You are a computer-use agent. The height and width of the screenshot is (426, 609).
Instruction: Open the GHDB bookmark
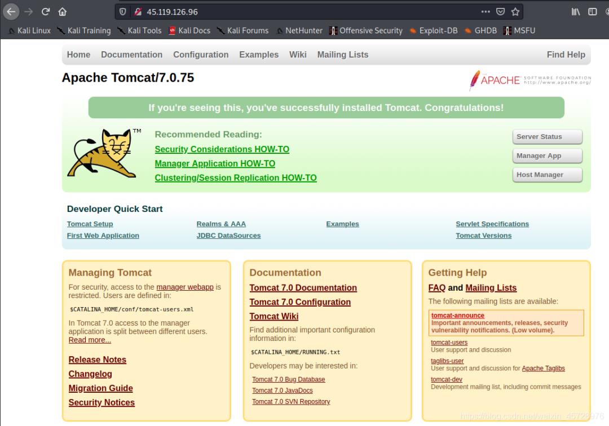481,30
